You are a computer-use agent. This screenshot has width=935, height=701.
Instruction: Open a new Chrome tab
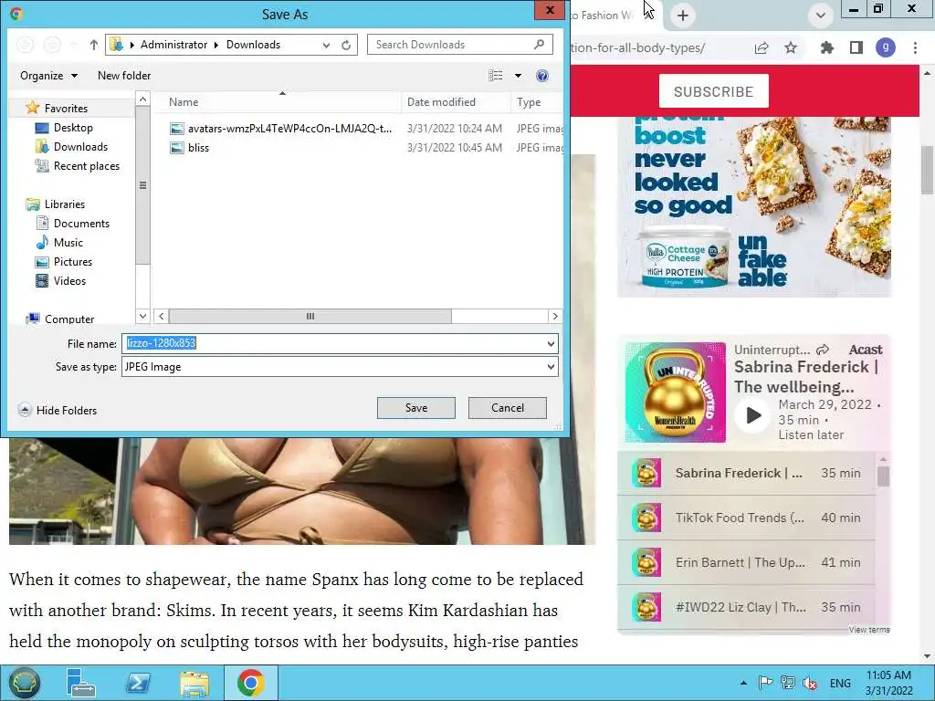tap(683, 16)
